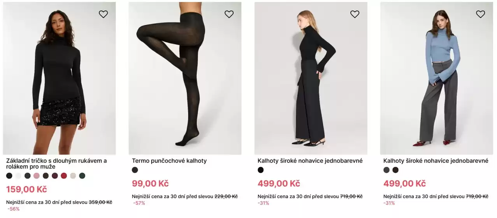Save the grey wide-leg trousers to wishlist
This screenshot has height=218, width=497.
pos(480,14)
